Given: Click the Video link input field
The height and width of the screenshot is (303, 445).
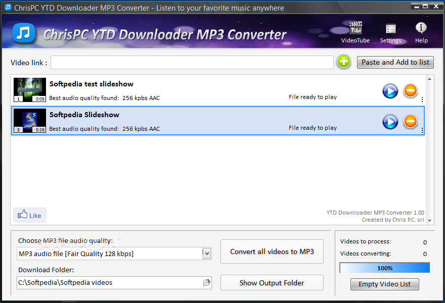Looking at the screenshot, I should coord(192,62).
